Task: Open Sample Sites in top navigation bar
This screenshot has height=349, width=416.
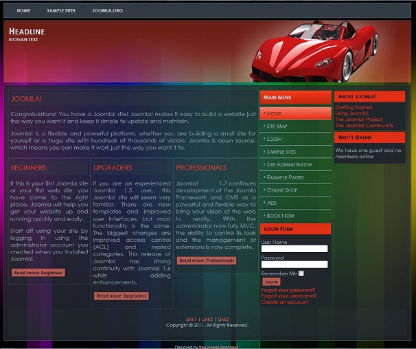Action: (x=61, y=10)
